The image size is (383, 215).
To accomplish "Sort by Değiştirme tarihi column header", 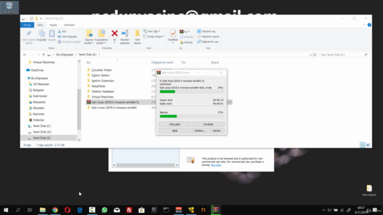I will pyautogui.click(x=162, y=63).
